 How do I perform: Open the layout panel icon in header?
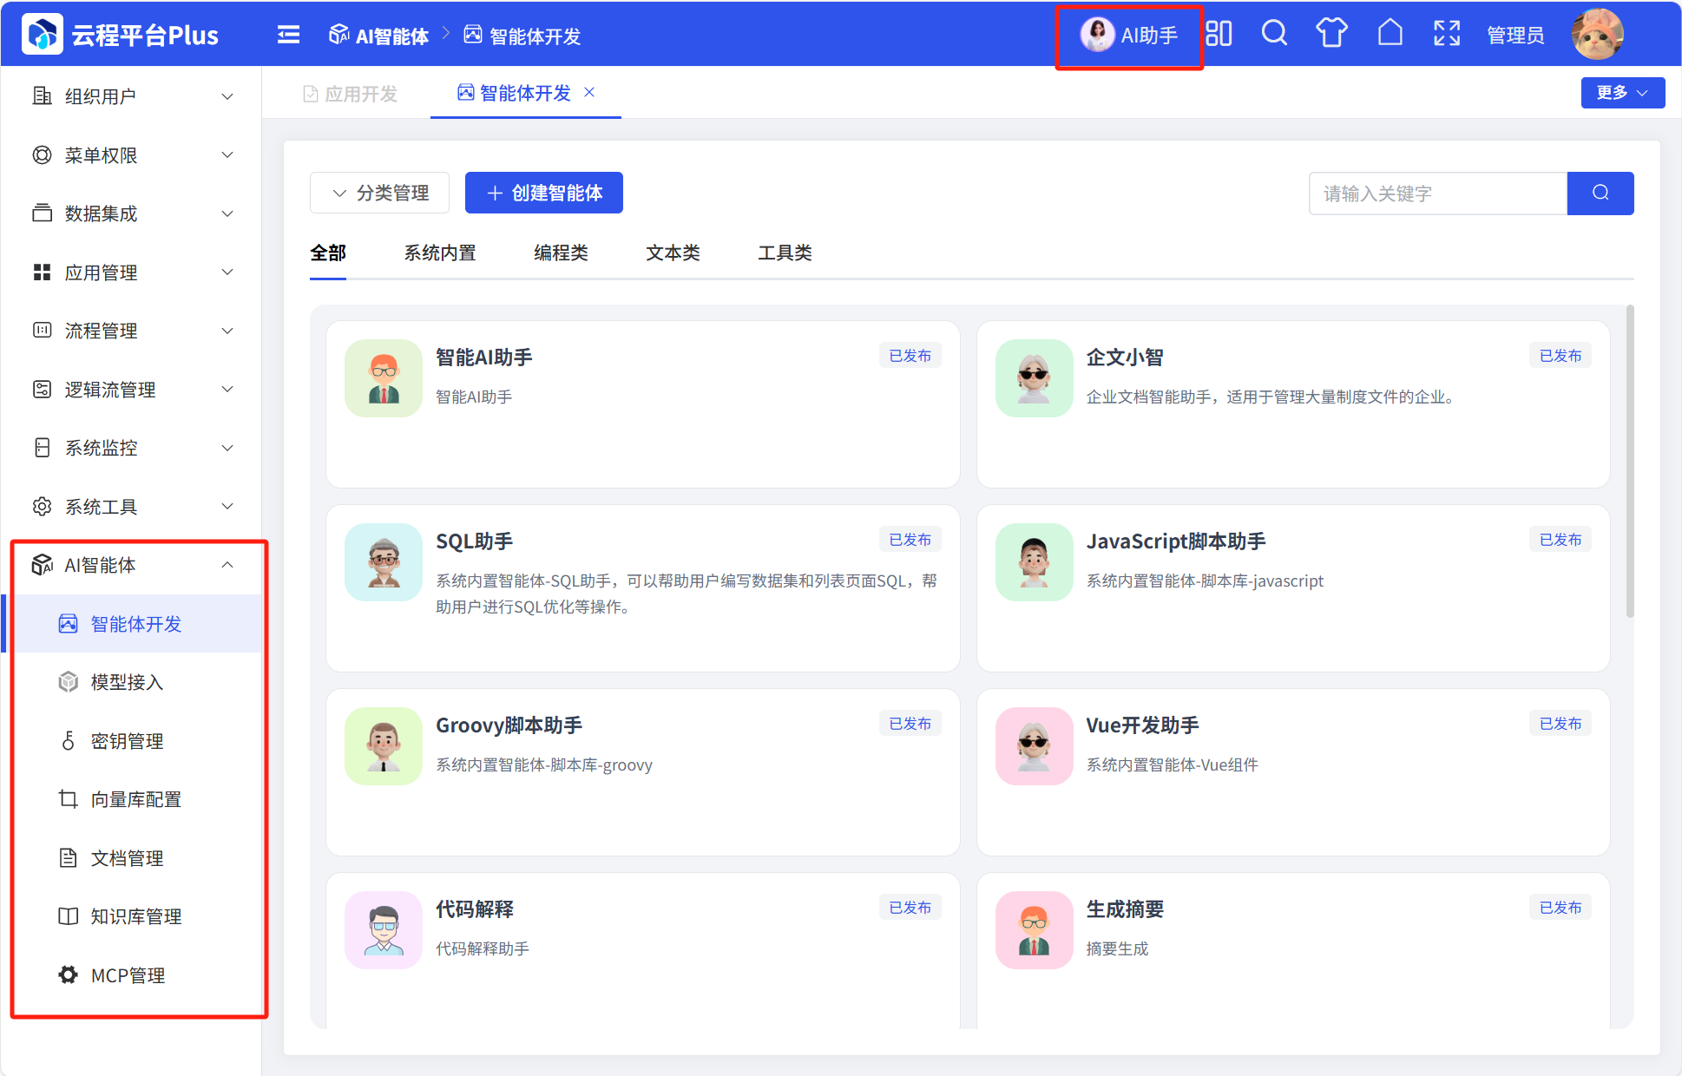point(1219,34)
